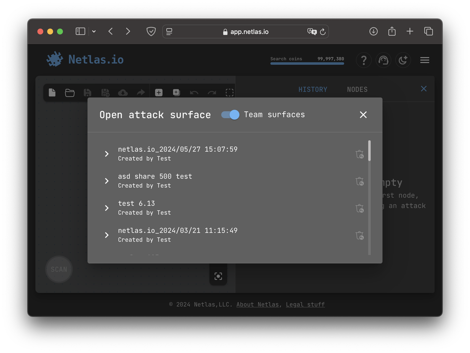This screenshot has height=353, width=470.
Task: Open the help question mark icon
Action: [363, 60]
